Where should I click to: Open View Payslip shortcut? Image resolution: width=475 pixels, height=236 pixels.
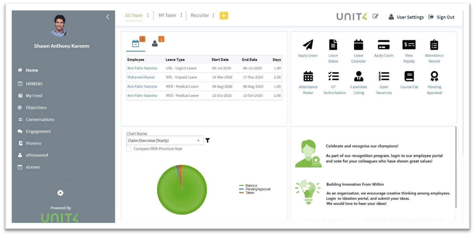click(x=409, y=51)
